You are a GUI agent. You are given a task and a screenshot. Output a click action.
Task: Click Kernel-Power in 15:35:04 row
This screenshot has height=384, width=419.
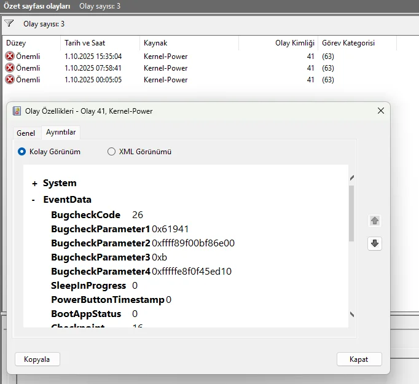pyautogui.click(x=166, y=57)
